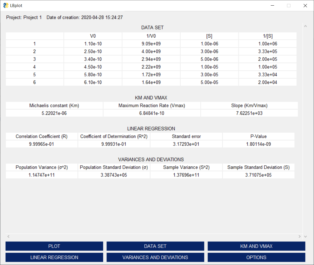Screen dimensions: 314x265
Task: Click the Maximum Reaction Rate (Vmax) header
Action: click(x=152, y=106)
